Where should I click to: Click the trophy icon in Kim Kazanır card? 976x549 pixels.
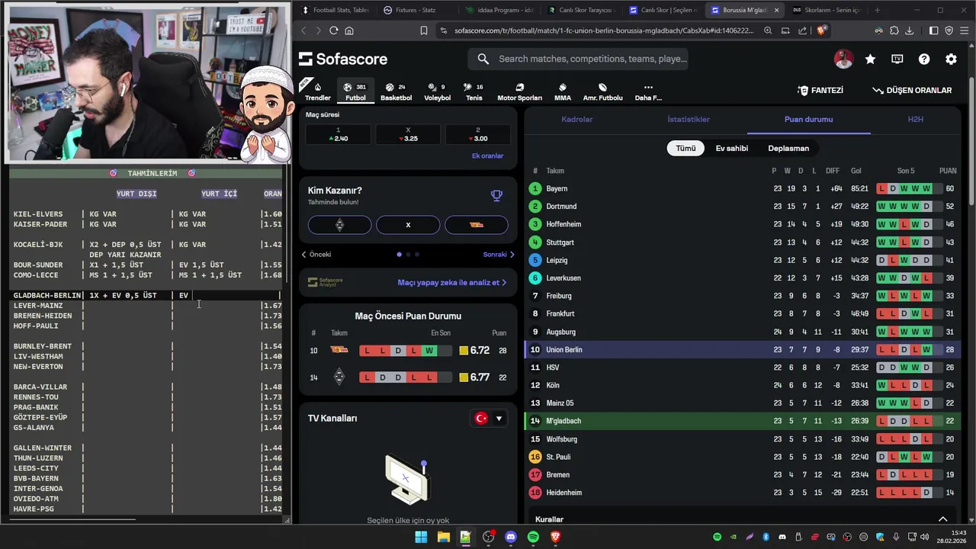pos(496,195)
